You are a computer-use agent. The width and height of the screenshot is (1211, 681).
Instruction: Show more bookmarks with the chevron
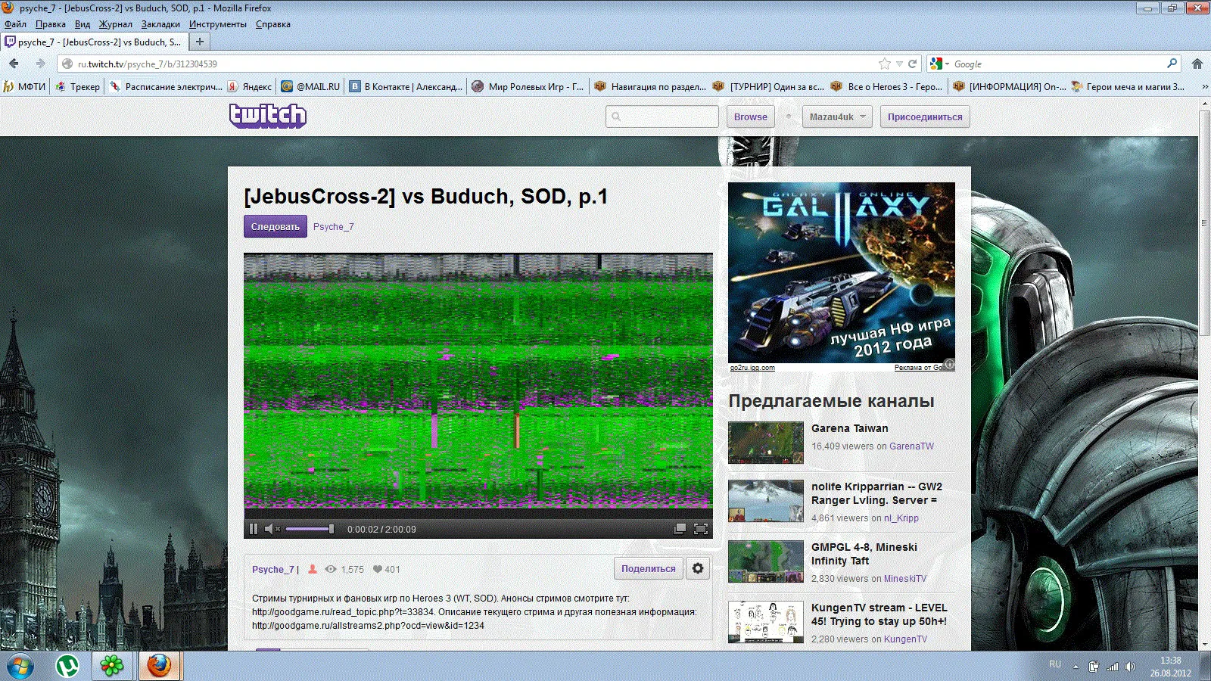click(1204, 86)
